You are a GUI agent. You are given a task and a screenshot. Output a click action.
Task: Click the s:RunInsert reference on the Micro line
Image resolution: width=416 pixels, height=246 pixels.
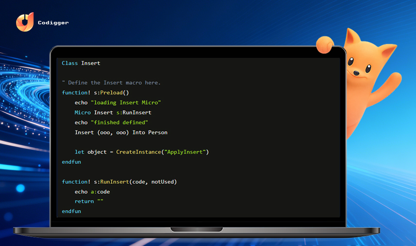point(134,112)
